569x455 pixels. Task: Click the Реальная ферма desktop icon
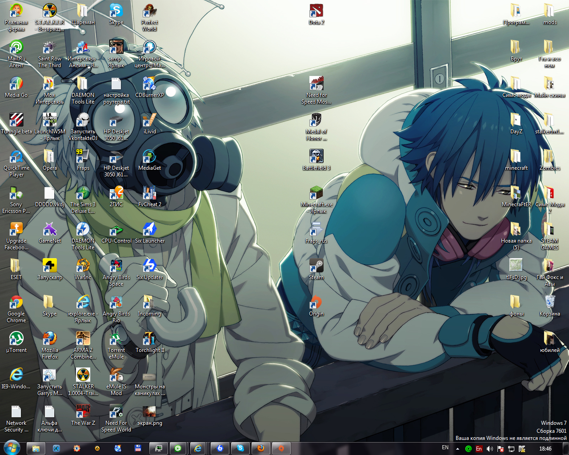click(16, 17)
